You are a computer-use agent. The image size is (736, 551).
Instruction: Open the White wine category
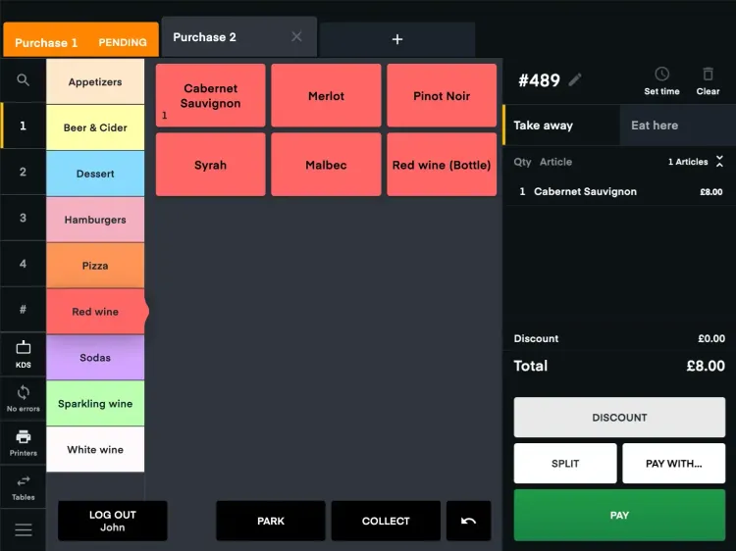pyautogui.click(x=95, y=449)
